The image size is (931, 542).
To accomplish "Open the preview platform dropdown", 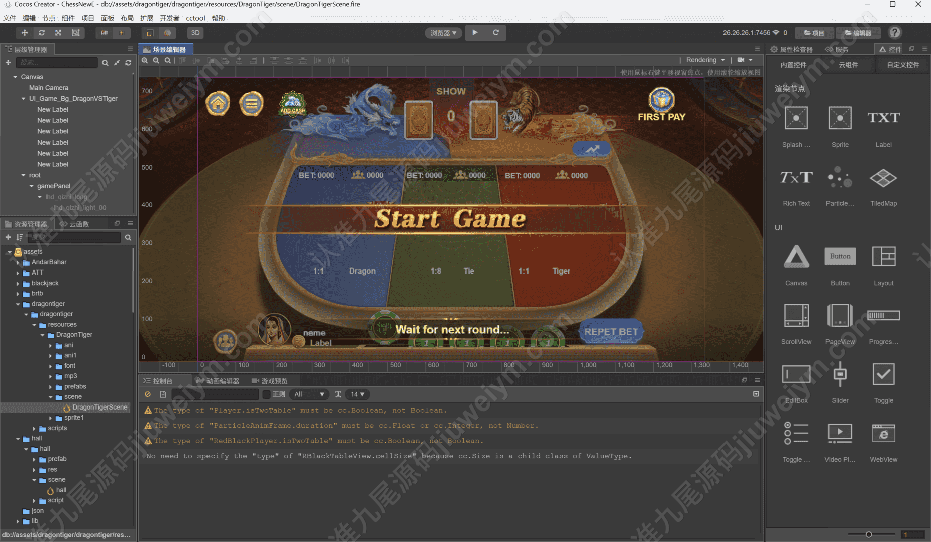I will (x=443, y=33).
